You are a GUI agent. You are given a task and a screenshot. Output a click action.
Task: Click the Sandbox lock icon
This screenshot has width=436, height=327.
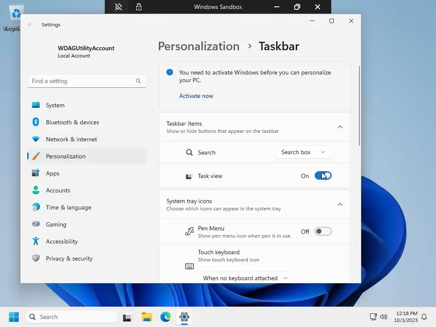(139, 7)
